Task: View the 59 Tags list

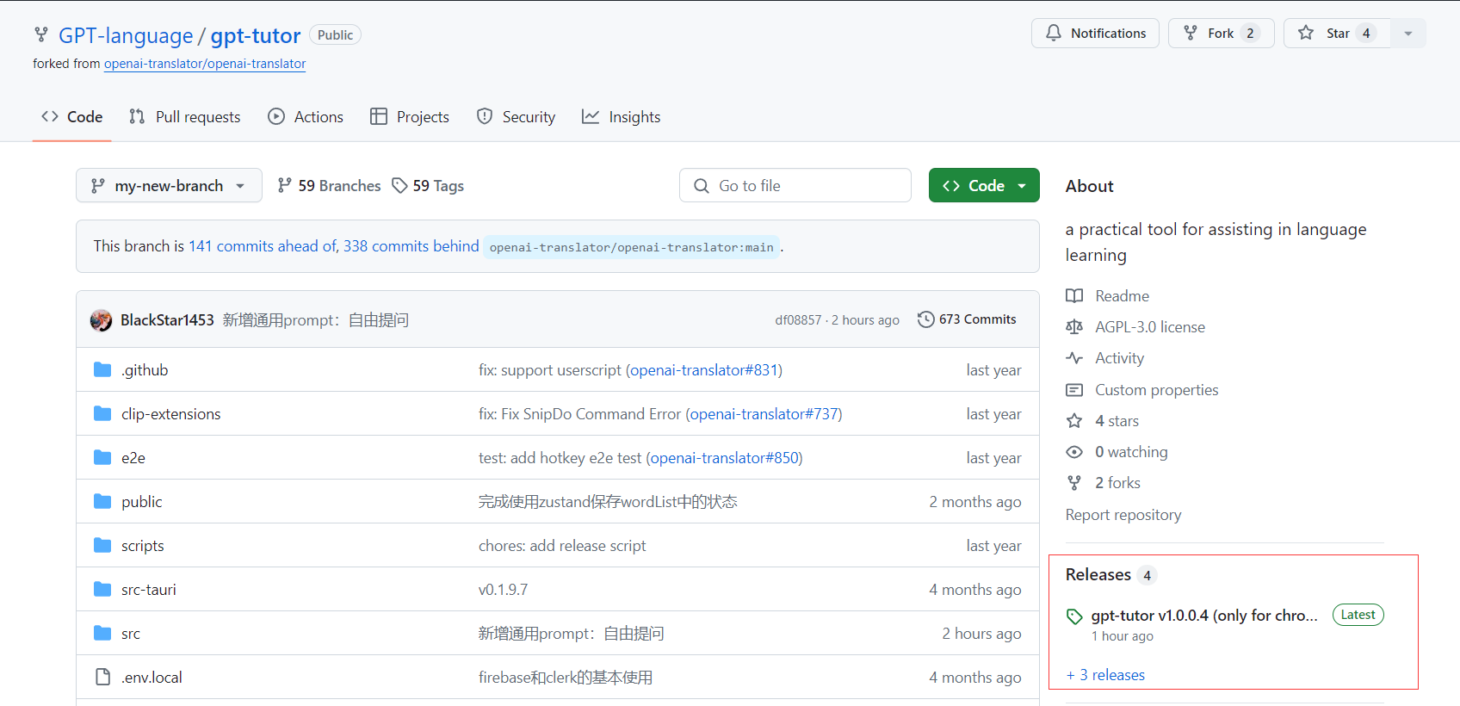Action: [x=428, y=185]
